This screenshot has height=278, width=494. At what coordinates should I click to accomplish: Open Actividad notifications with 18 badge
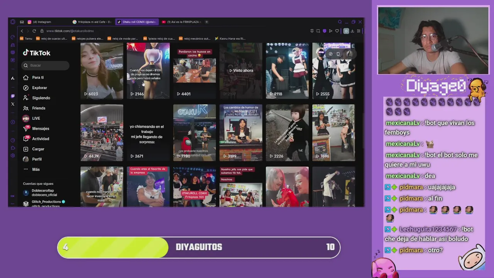pos(26,139)
